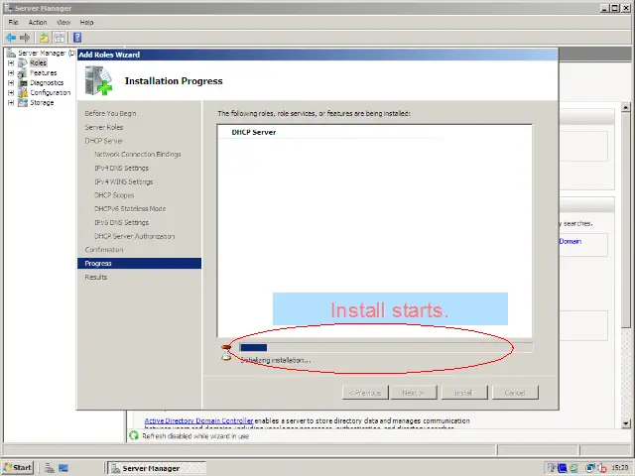
Task: Click the blue Back arrow in toolbar
Action: (11, 38)
